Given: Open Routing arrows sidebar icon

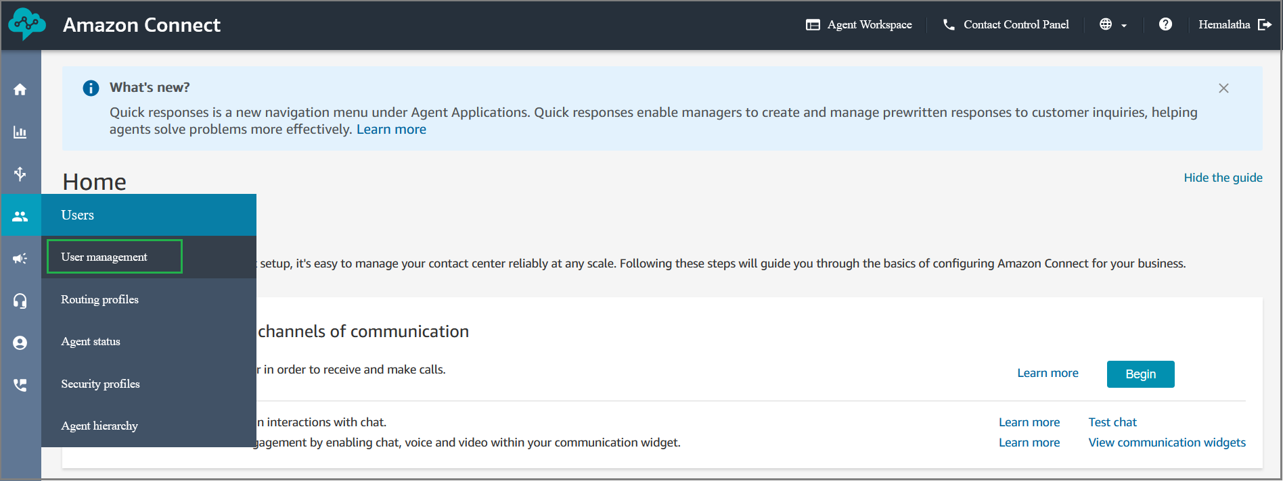Looking at the screenshot, I should pos(20,174).
